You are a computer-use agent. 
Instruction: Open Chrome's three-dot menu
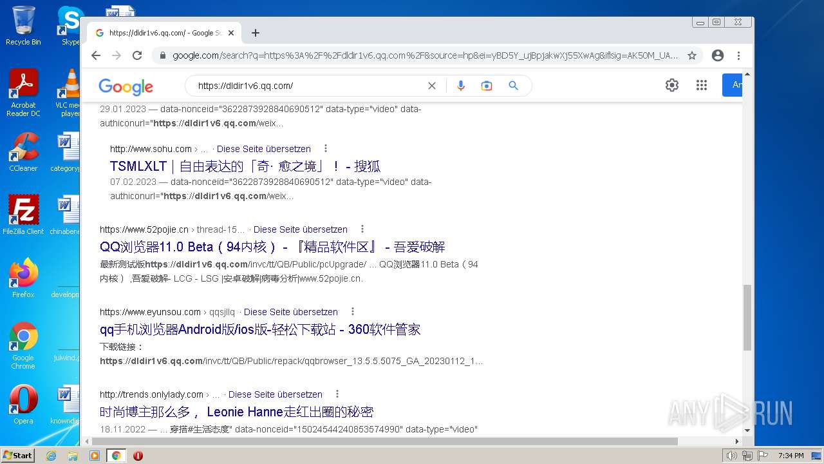739,55
